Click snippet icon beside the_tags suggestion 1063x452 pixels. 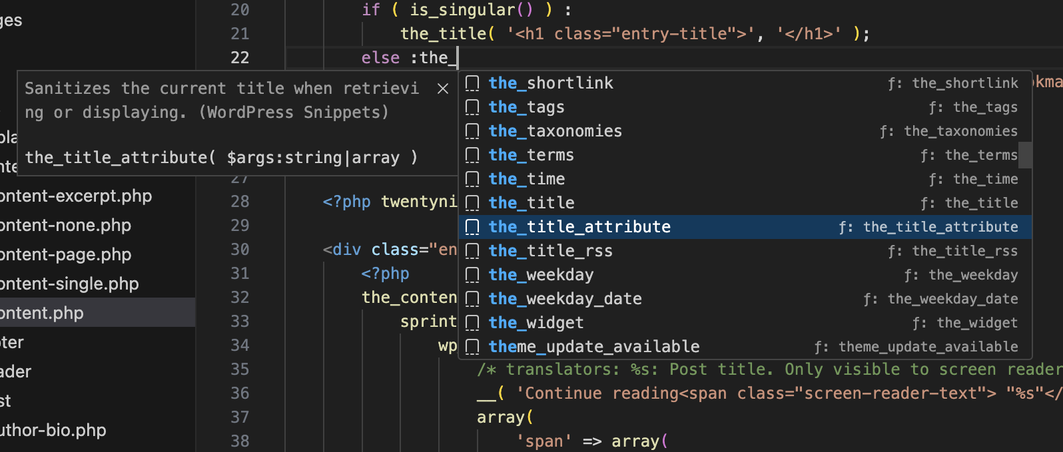click(x=472, y=107)
